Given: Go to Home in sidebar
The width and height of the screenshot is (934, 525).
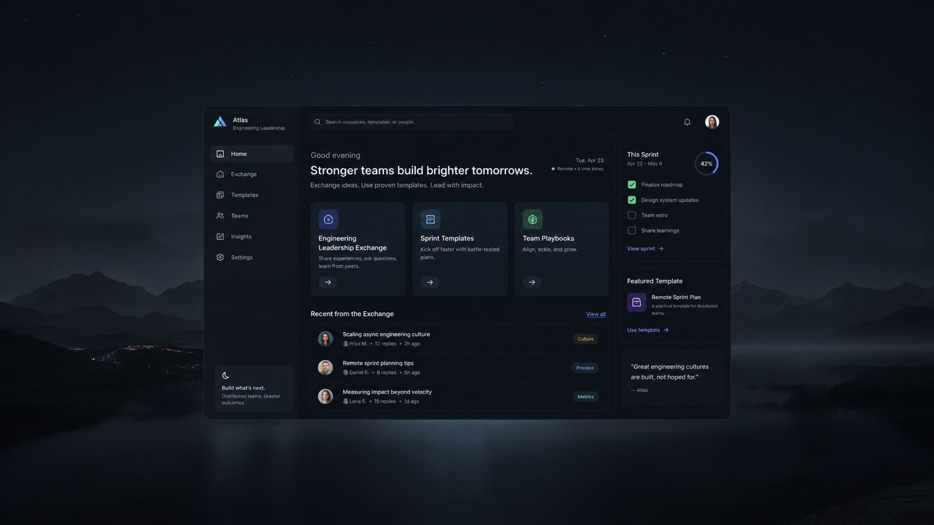Looking at the screenshot, I should click(251, 154).
